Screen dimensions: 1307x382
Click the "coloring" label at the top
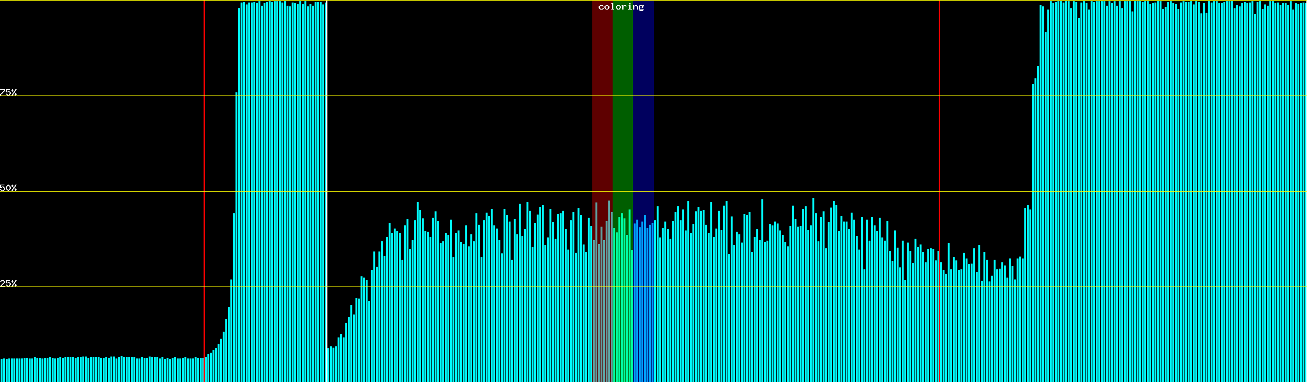621,7
